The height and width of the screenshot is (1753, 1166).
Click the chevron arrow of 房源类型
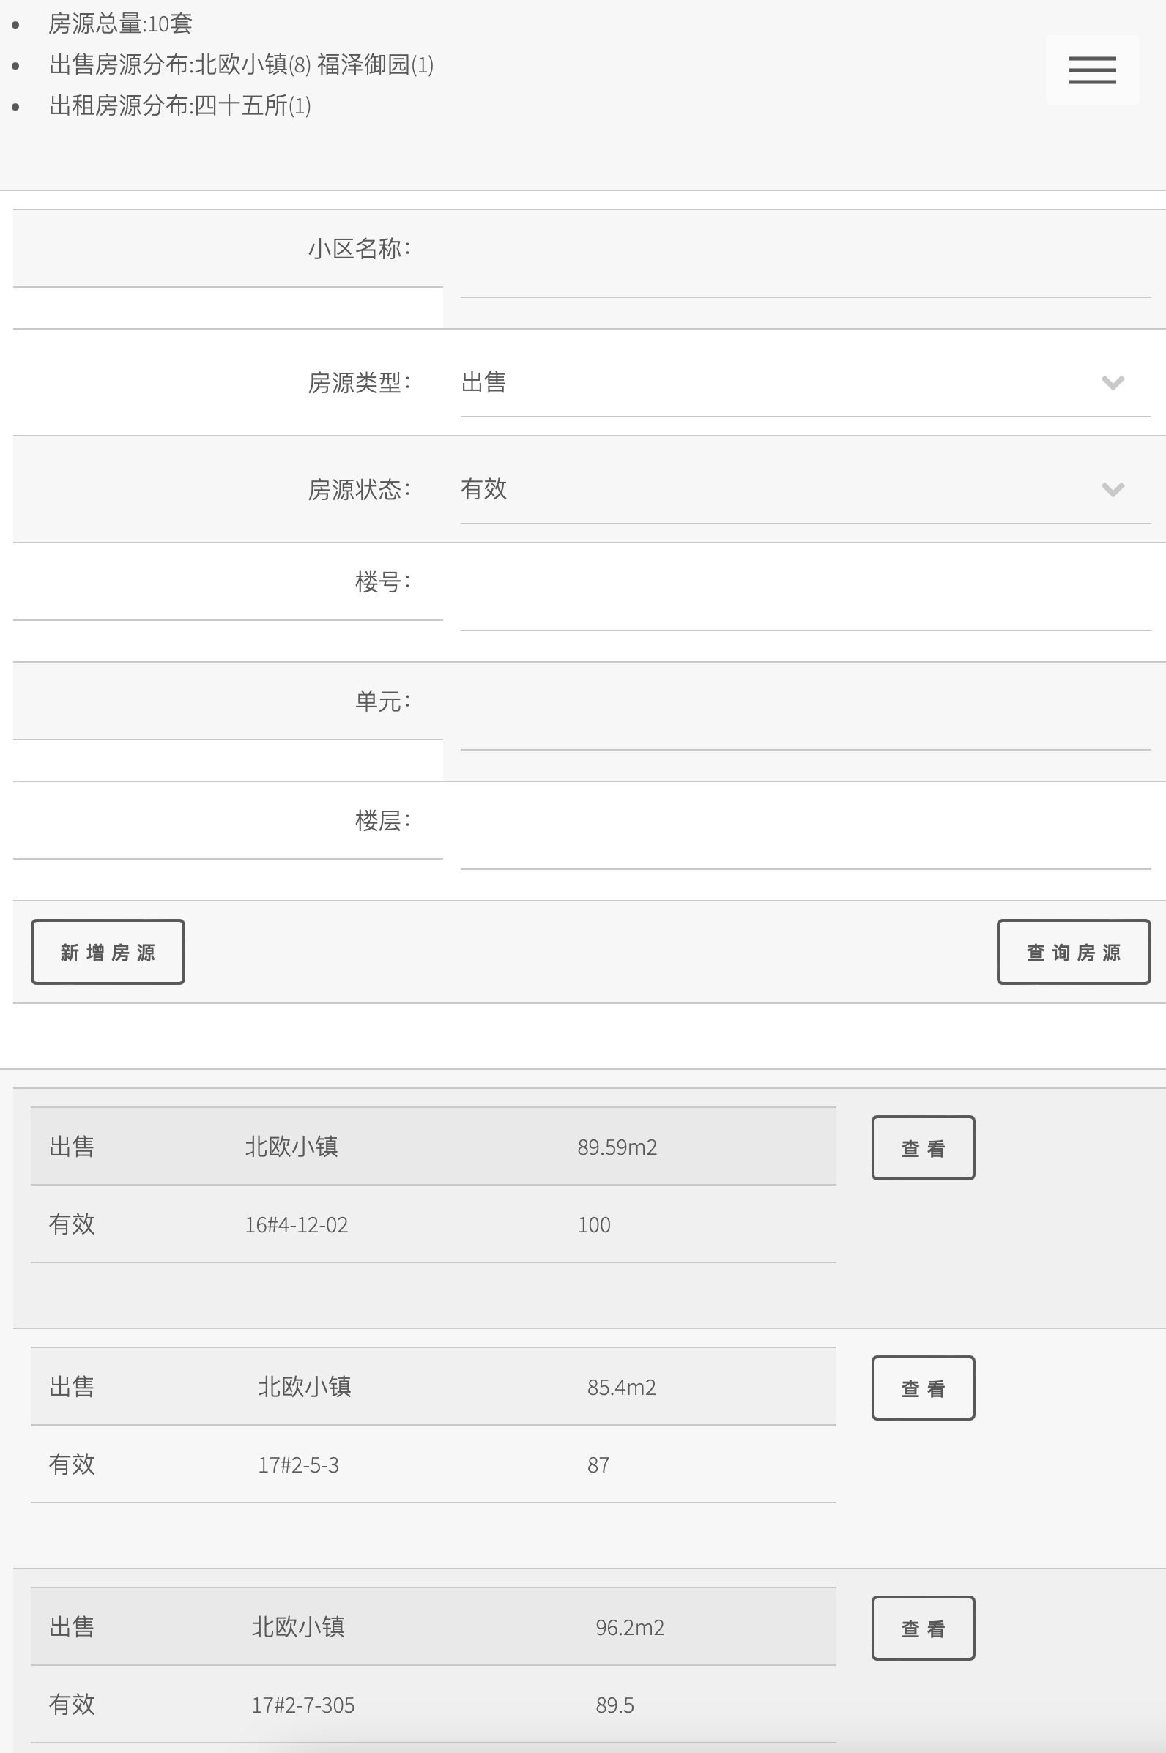click(1113, 382)
